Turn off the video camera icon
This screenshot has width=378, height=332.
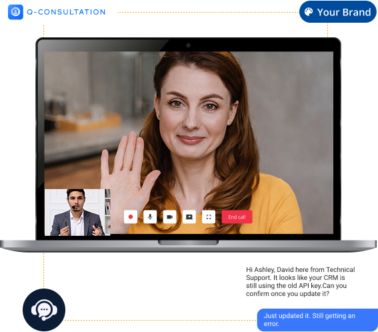click(169, 216)
